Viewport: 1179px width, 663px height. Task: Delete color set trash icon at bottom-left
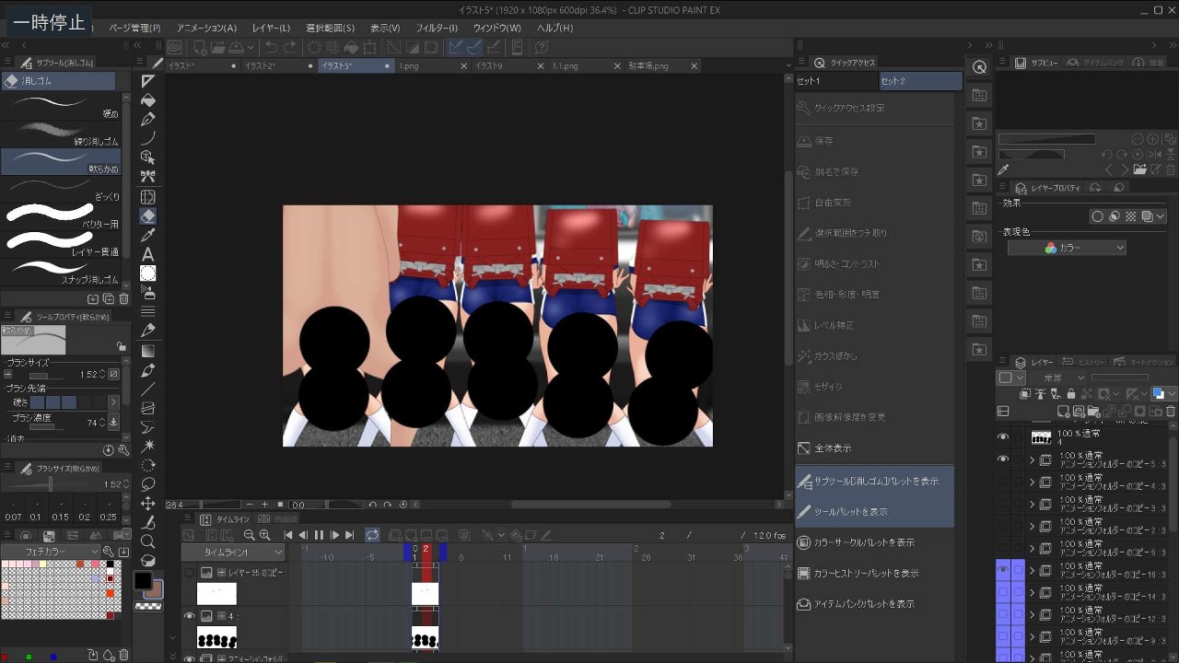[123, 655]
